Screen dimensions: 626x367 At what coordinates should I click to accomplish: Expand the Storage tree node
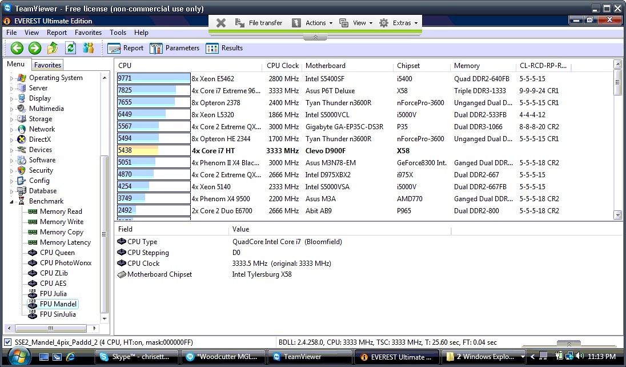tap(11, 119)
